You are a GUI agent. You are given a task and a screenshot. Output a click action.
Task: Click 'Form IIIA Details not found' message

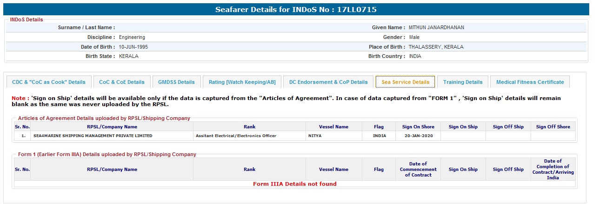pyautogui.click(x=294, y=184)
